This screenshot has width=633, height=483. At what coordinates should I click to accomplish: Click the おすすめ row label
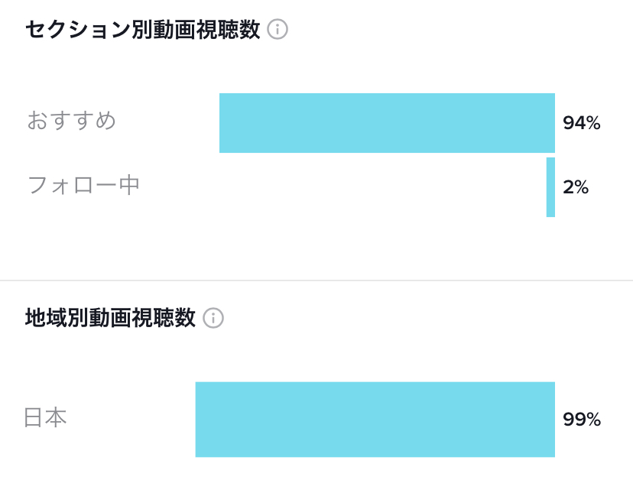[71, 120]
